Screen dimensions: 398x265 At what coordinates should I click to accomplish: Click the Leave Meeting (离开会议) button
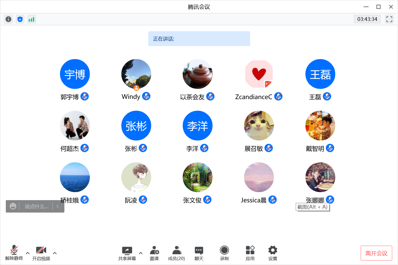(376, 253)
